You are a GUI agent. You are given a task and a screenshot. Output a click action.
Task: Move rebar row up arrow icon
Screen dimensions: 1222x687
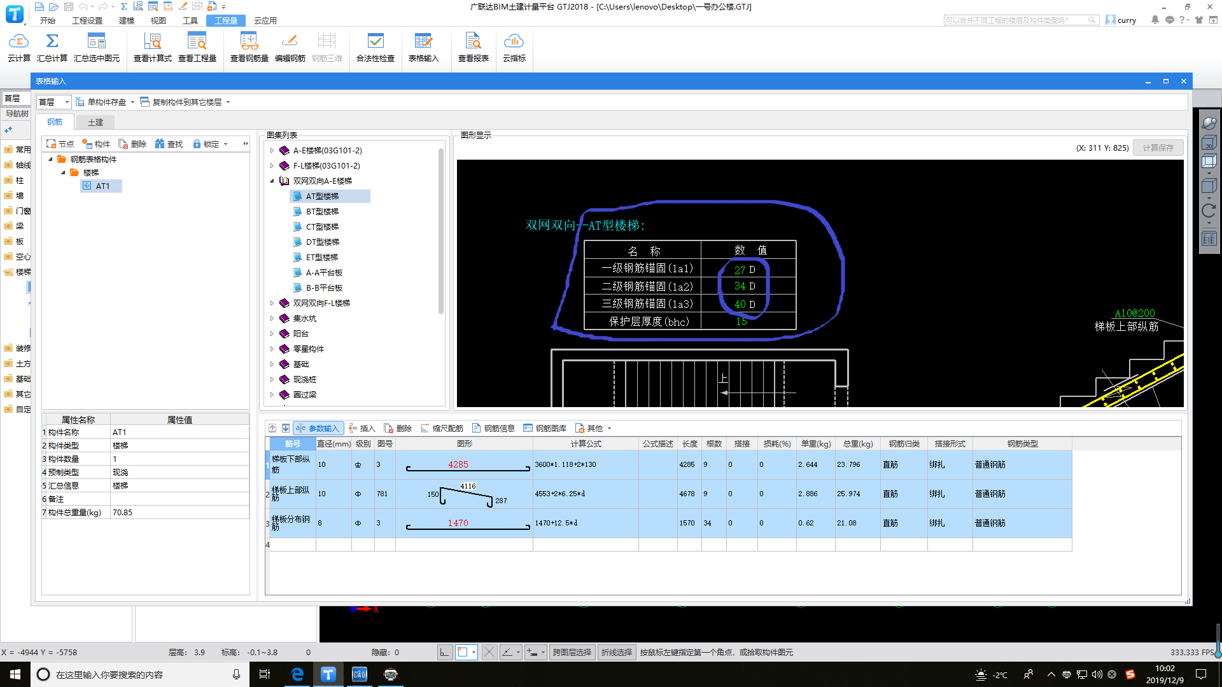tap(272, 428)
